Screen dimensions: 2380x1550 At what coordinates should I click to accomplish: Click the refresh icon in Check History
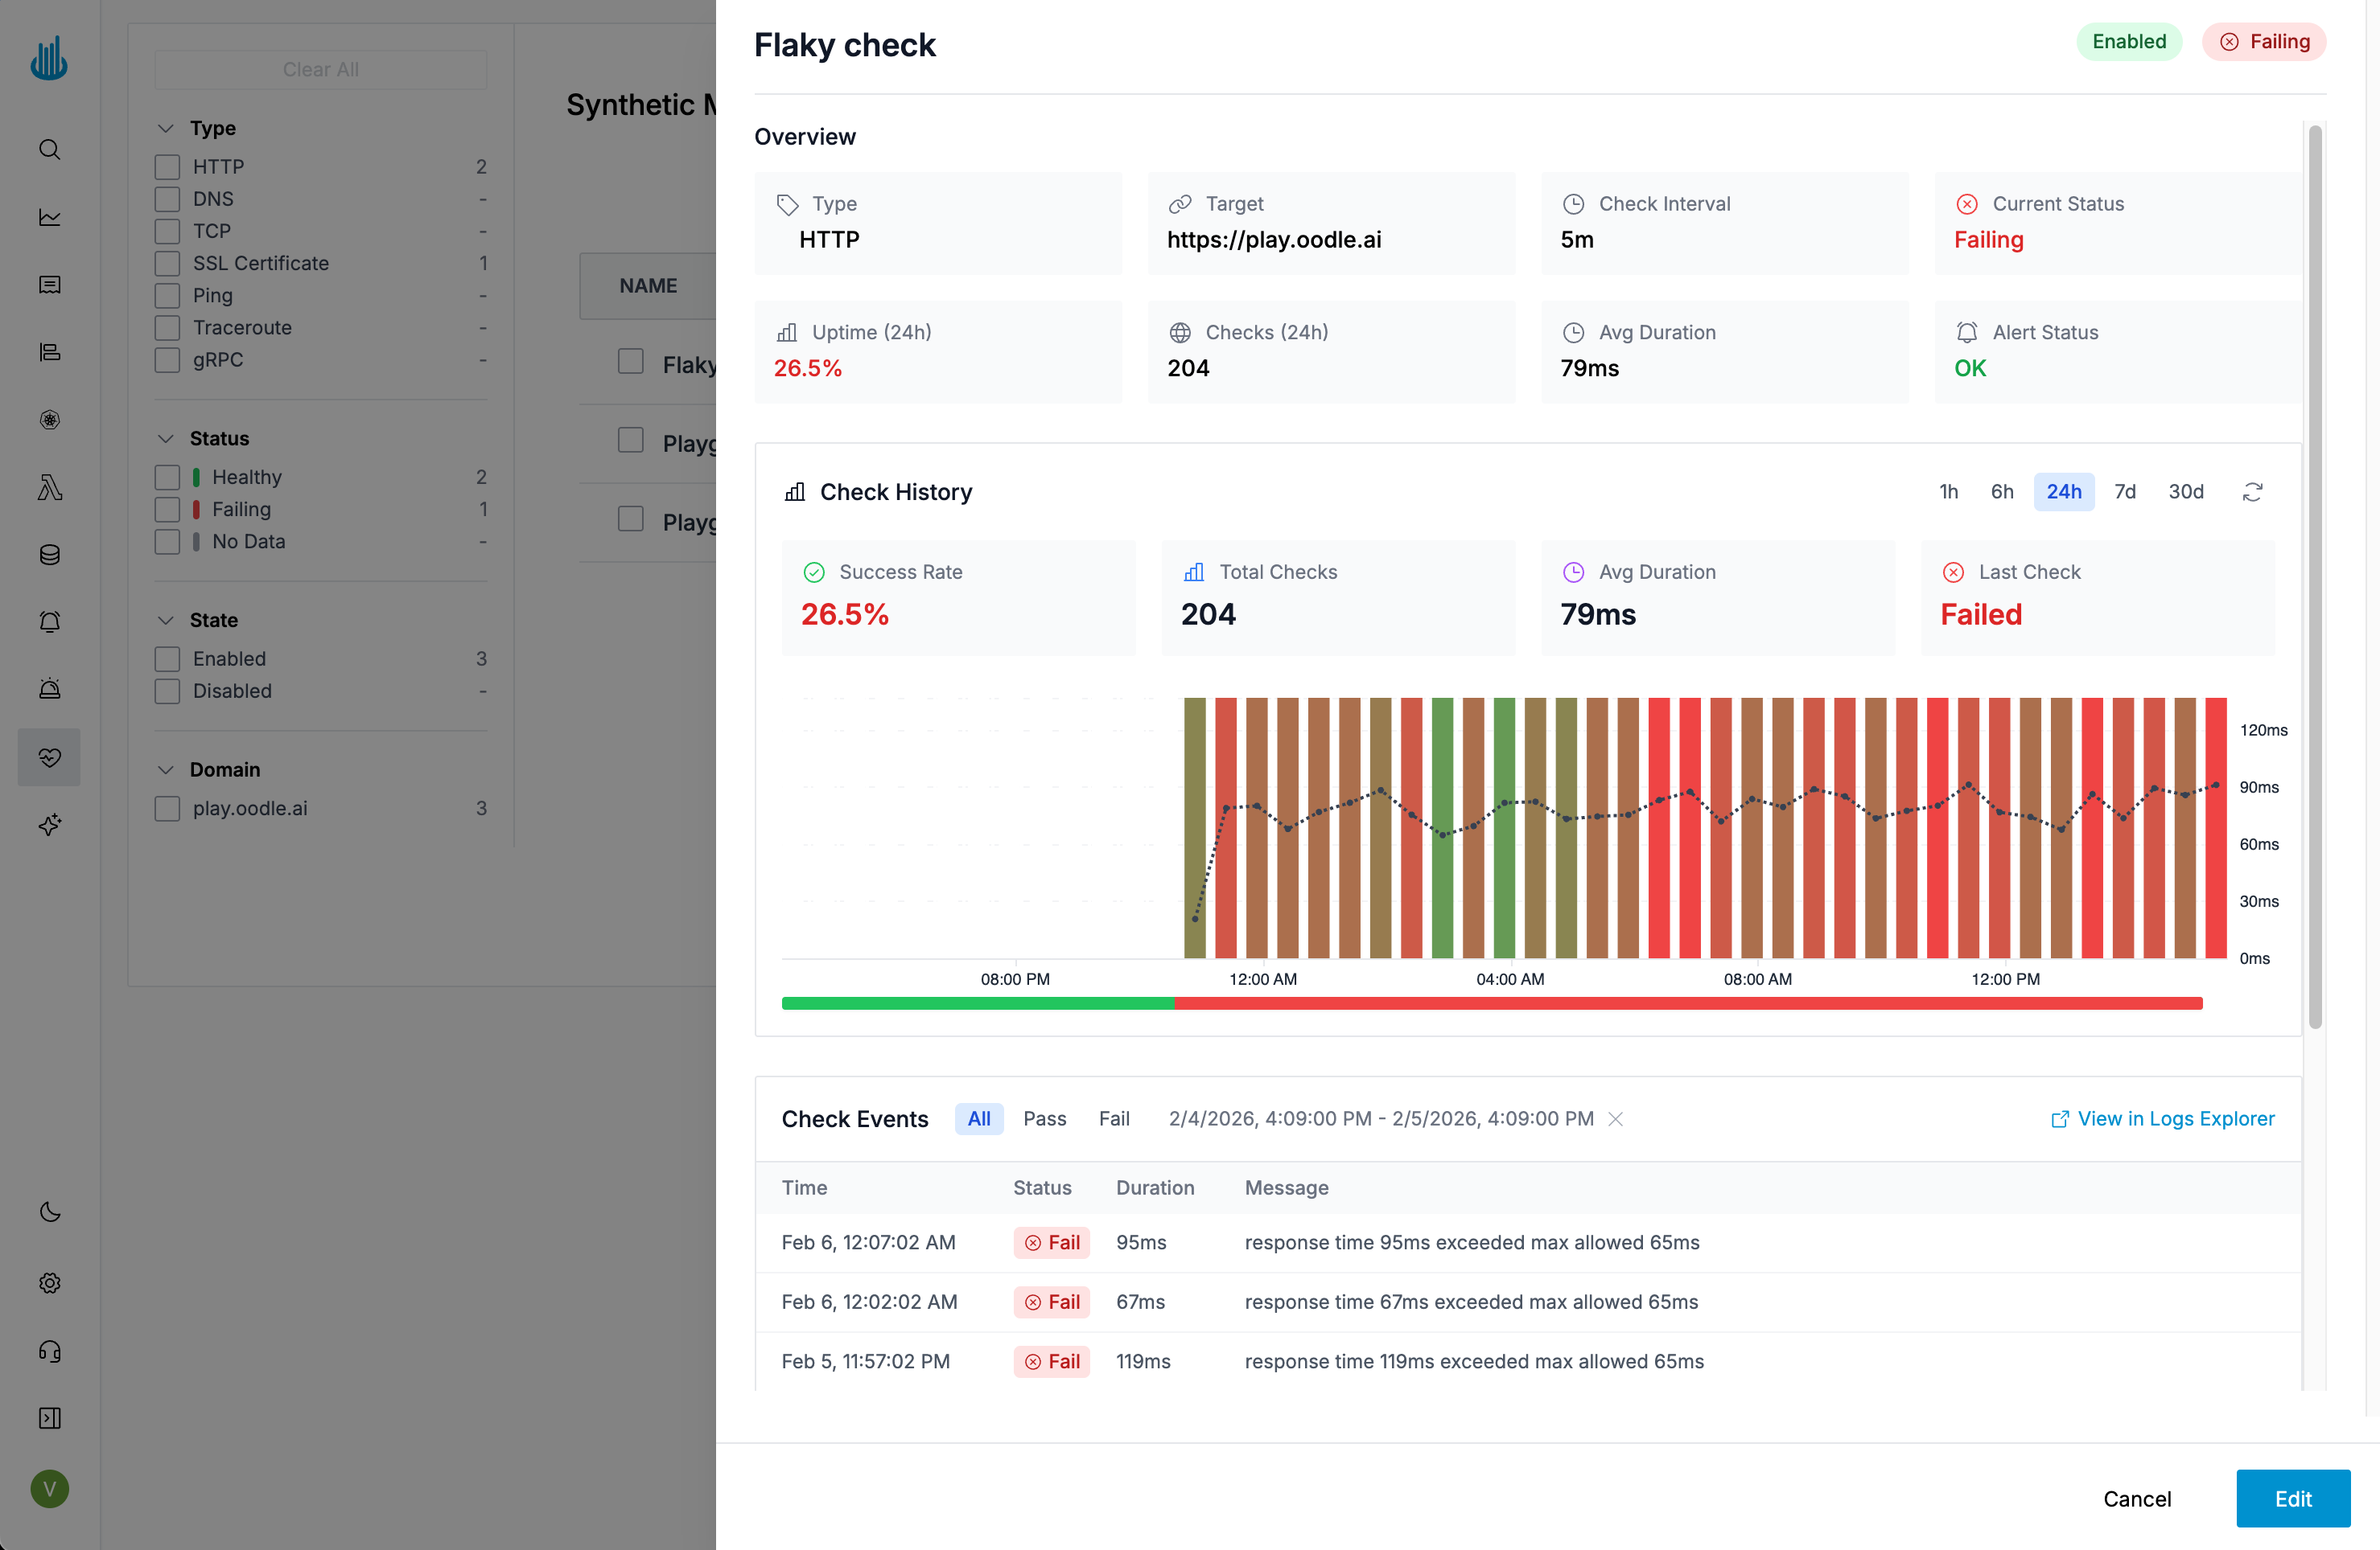click(2252, 492)
